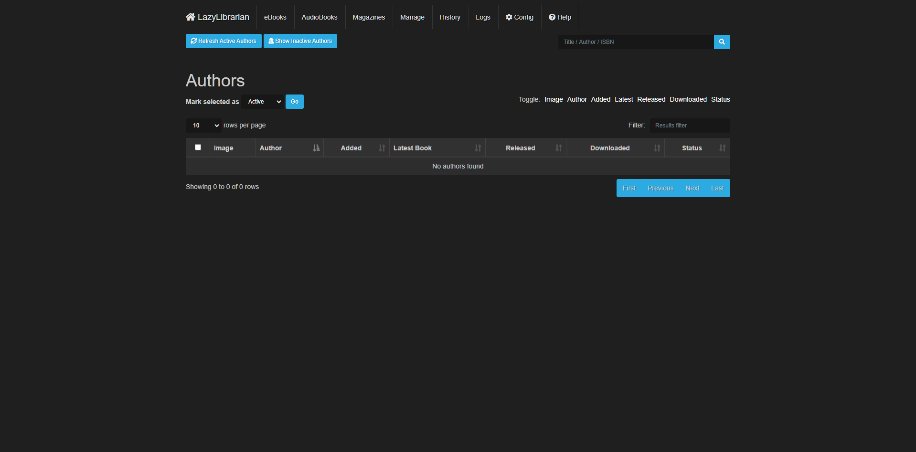Click sort arrows in Latest Book column
Screen dimensions: 916x452
(478, 148)
